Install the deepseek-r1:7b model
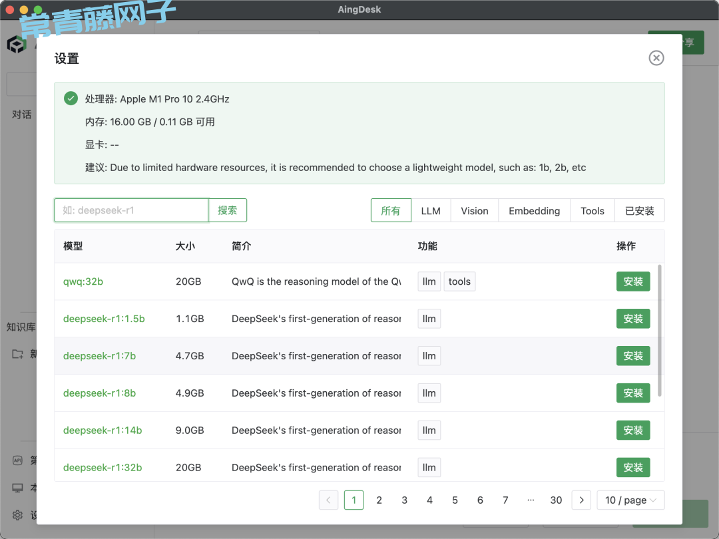Viewport: 719px width, 539px height. [x=633, y=355]
